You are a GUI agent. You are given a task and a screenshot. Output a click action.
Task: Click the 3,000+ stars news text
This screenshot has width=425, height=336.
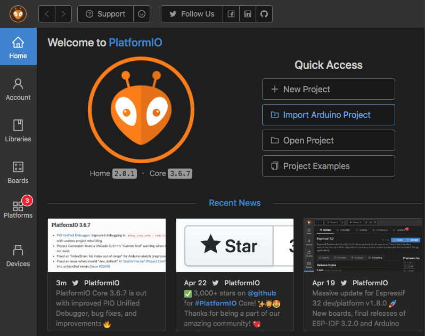232,308
